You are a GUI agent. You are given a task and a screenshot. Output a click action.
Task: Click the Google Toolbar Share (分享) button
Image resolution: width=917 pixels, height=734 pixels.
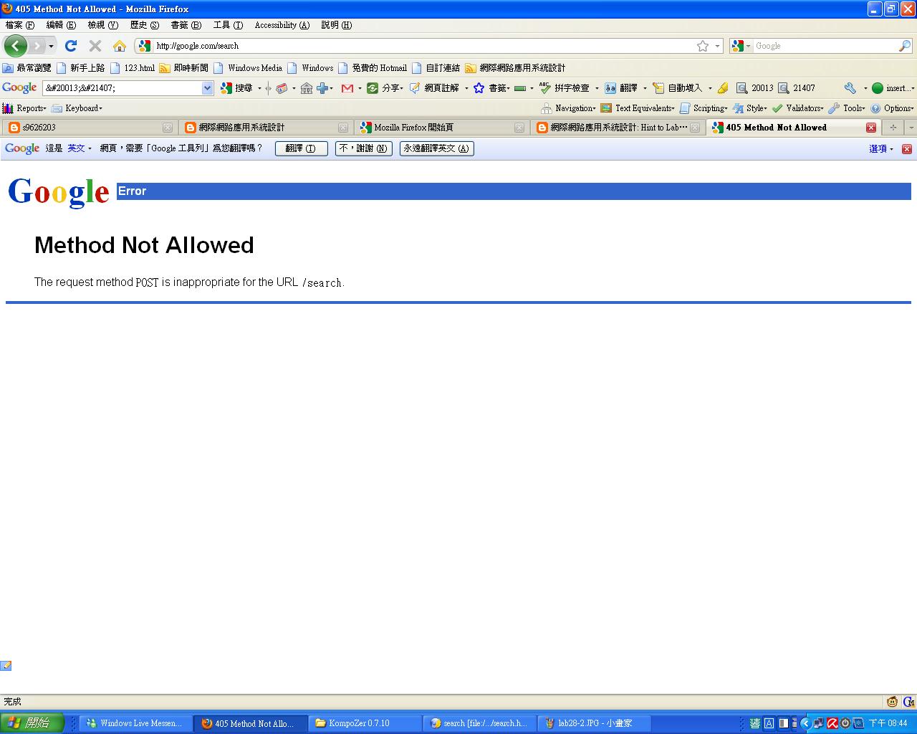384,88
